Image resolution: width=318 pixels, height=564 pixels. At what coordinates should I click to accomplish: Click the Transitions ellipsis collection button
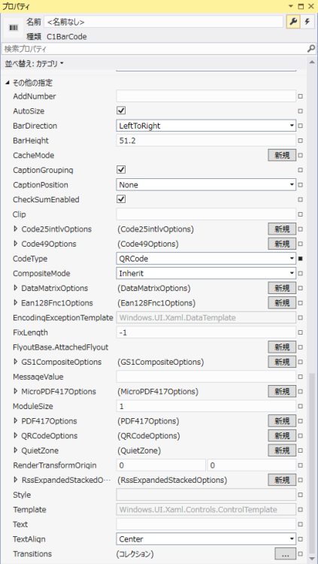pos(285,554)
